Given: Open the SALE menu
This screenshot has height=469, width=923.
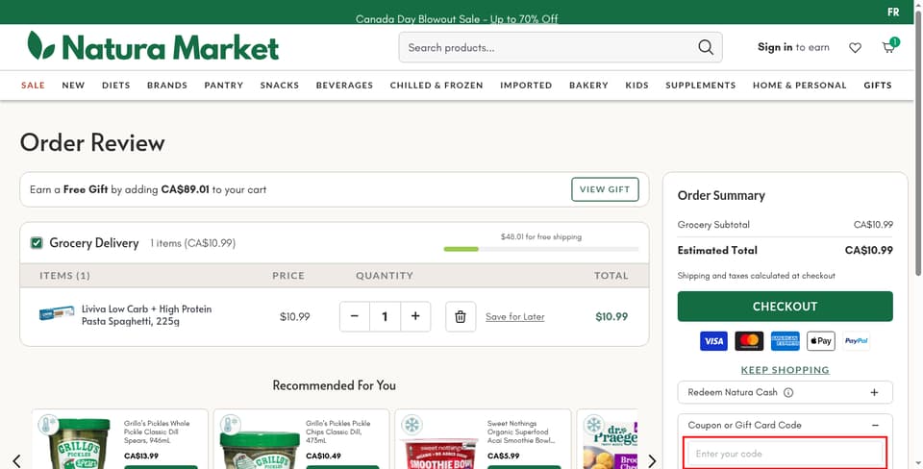Looking at the screenshot, I should click(x=33, y=86).
